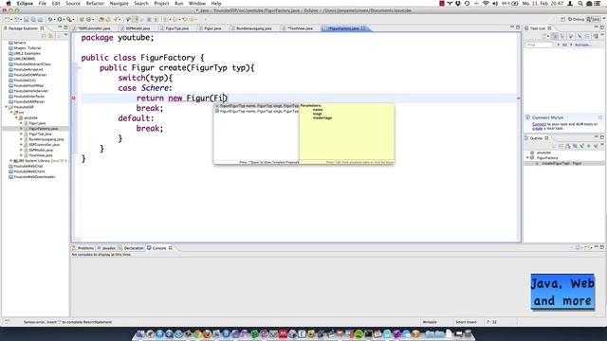Expand Figur.java in Package Explorer

click(x=21, y=123)
